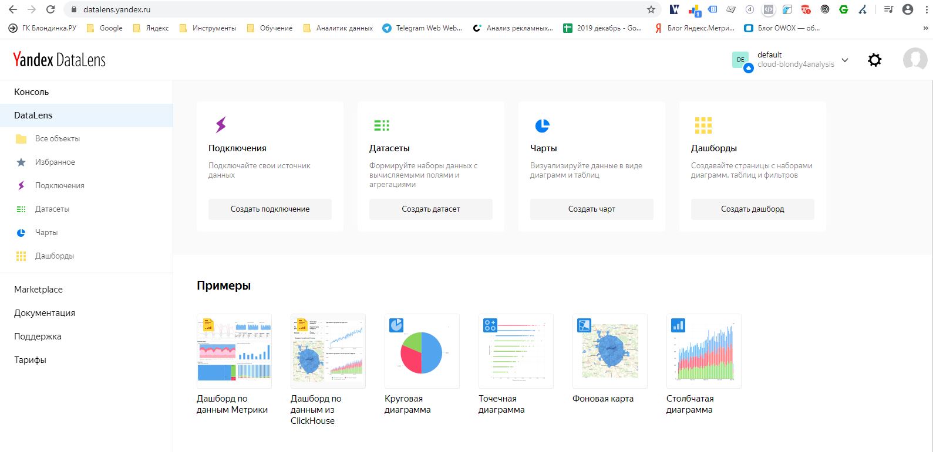Open the Фоновая карта example thumbnail

pos(610,351)
